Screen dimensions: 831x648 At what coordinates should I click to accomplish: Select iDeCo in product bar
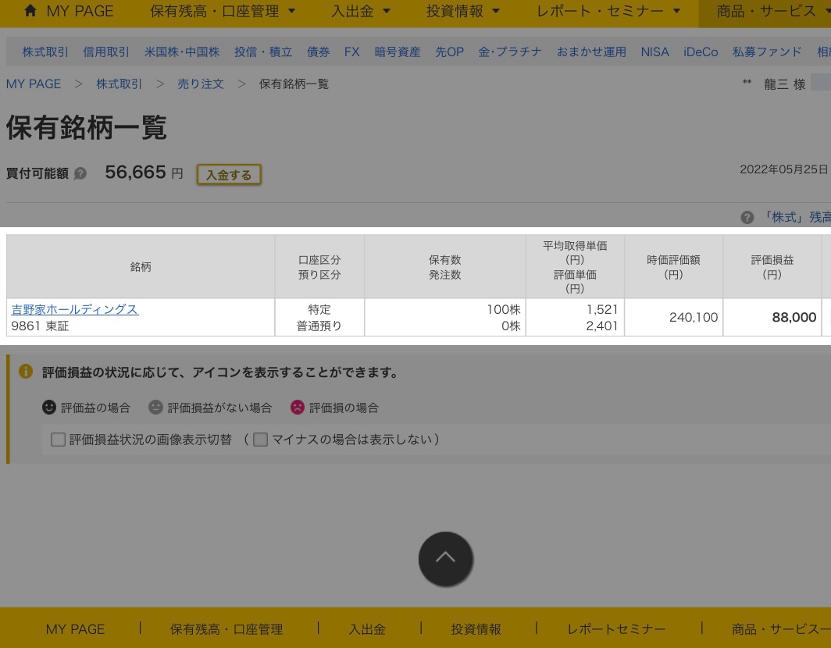701,52
